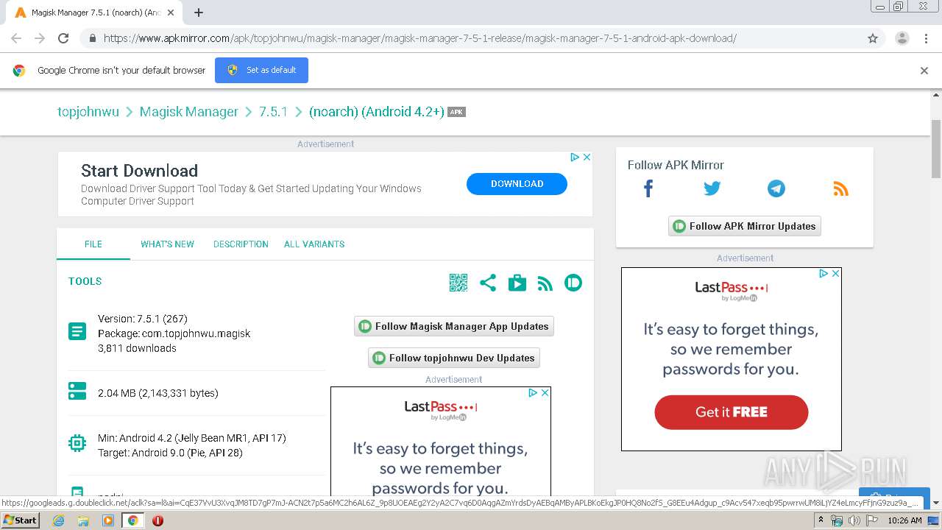Switch to DESCRIPTION tab
This screenshot has height=530, width=942.
coord(241,244)
